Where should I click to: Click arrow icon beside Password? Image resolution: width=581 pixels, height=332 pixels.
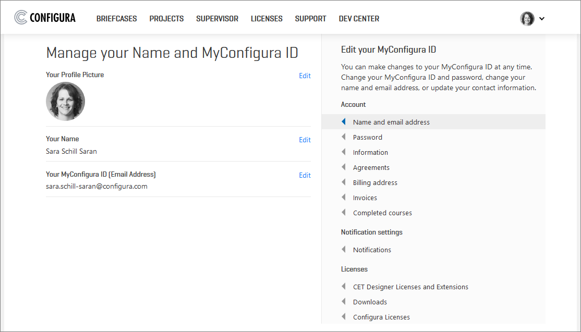pyautogui.click(x=344, y=137)
